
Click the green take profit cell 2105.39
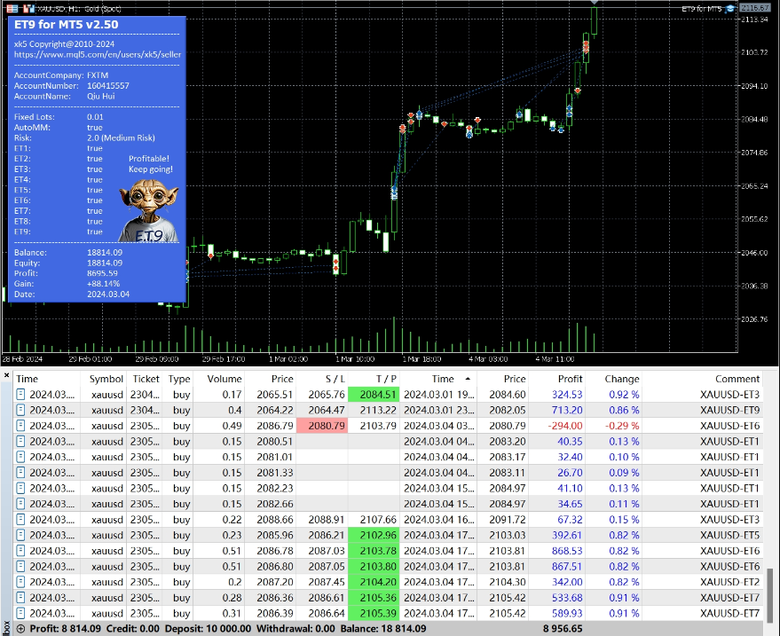pyautogui.click(x=374, y=613)
